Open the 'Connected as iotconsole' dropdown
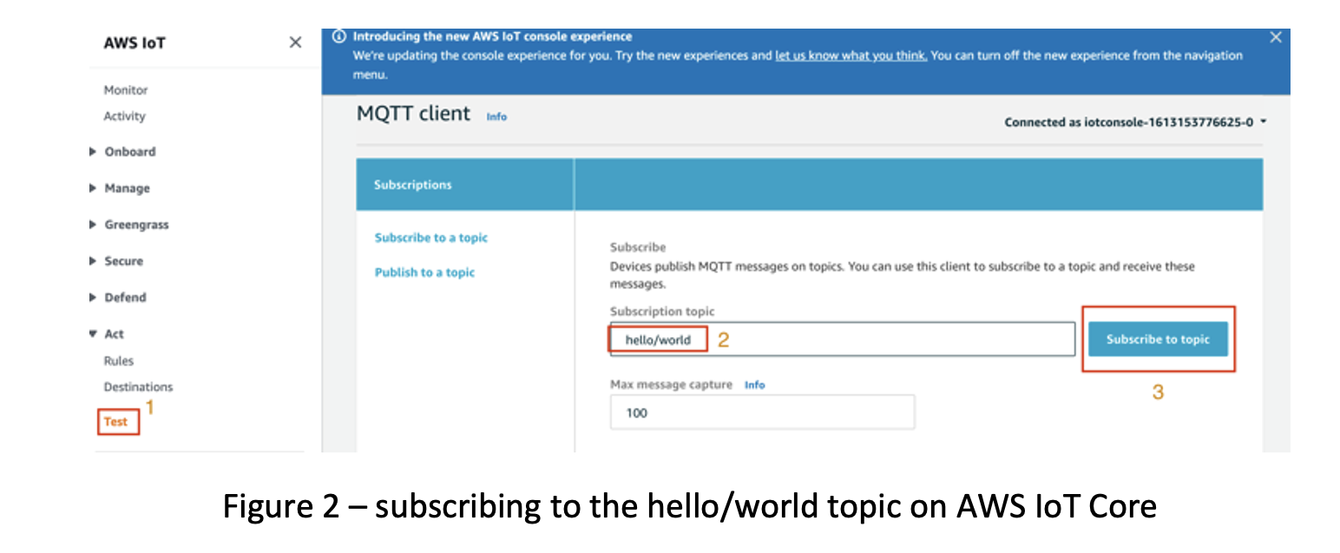 (x=1136, y=122)
